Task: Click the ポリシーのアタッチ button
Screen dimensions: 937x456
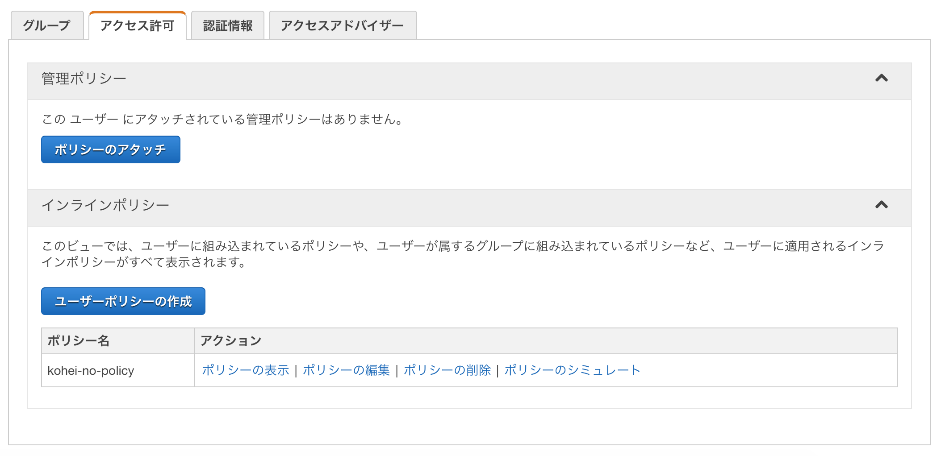Action: 111,149
